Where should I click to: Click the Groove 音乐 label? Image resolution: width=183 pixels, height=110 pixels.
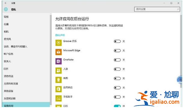tap(70, 41)
